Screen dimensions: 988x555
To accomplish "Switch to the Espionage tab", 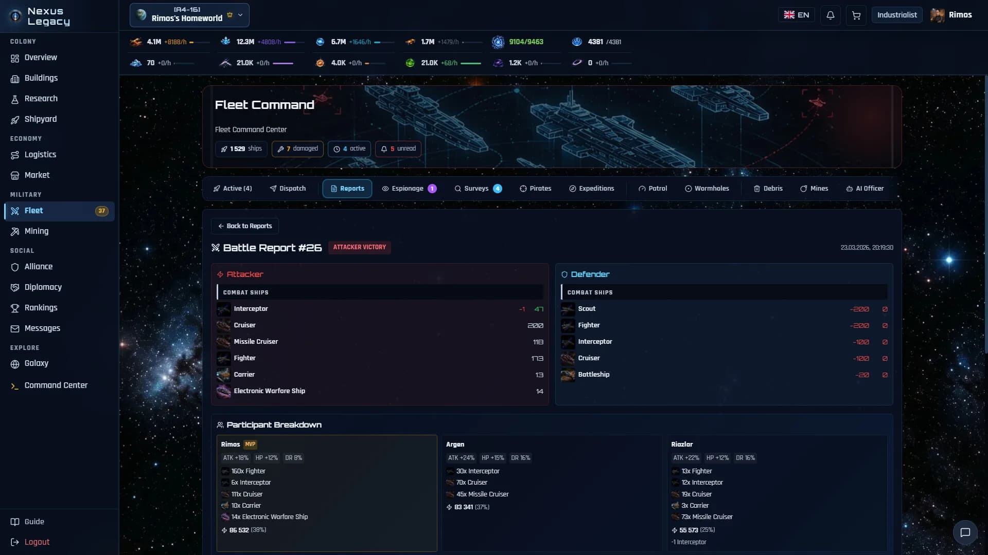I will coord(409,189).
